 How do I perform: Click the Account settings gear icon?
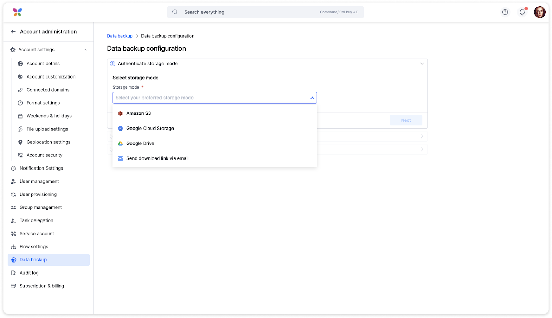click(x=13, y=50)
